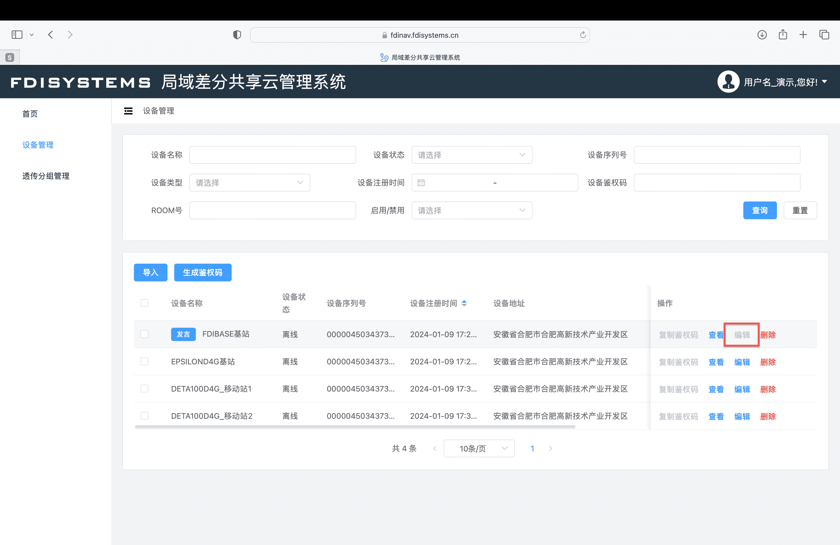Go to 首页 in the sidebar

[30, 114]
